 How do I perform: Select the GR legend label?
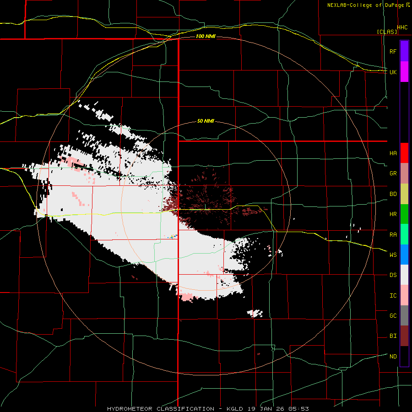393,173
